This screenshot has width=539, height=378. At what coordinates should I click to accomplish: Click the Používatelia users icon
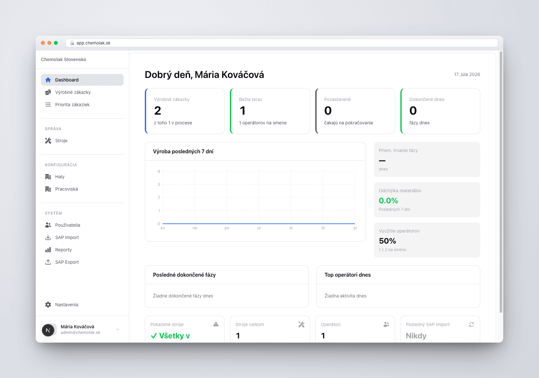(x=48, y=225)
